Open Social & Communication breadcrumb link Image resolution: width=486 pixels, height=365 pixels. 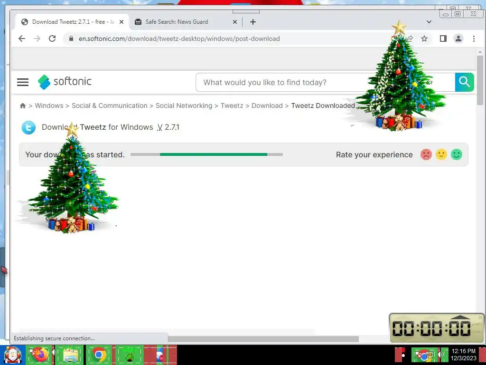pos(110,106)
